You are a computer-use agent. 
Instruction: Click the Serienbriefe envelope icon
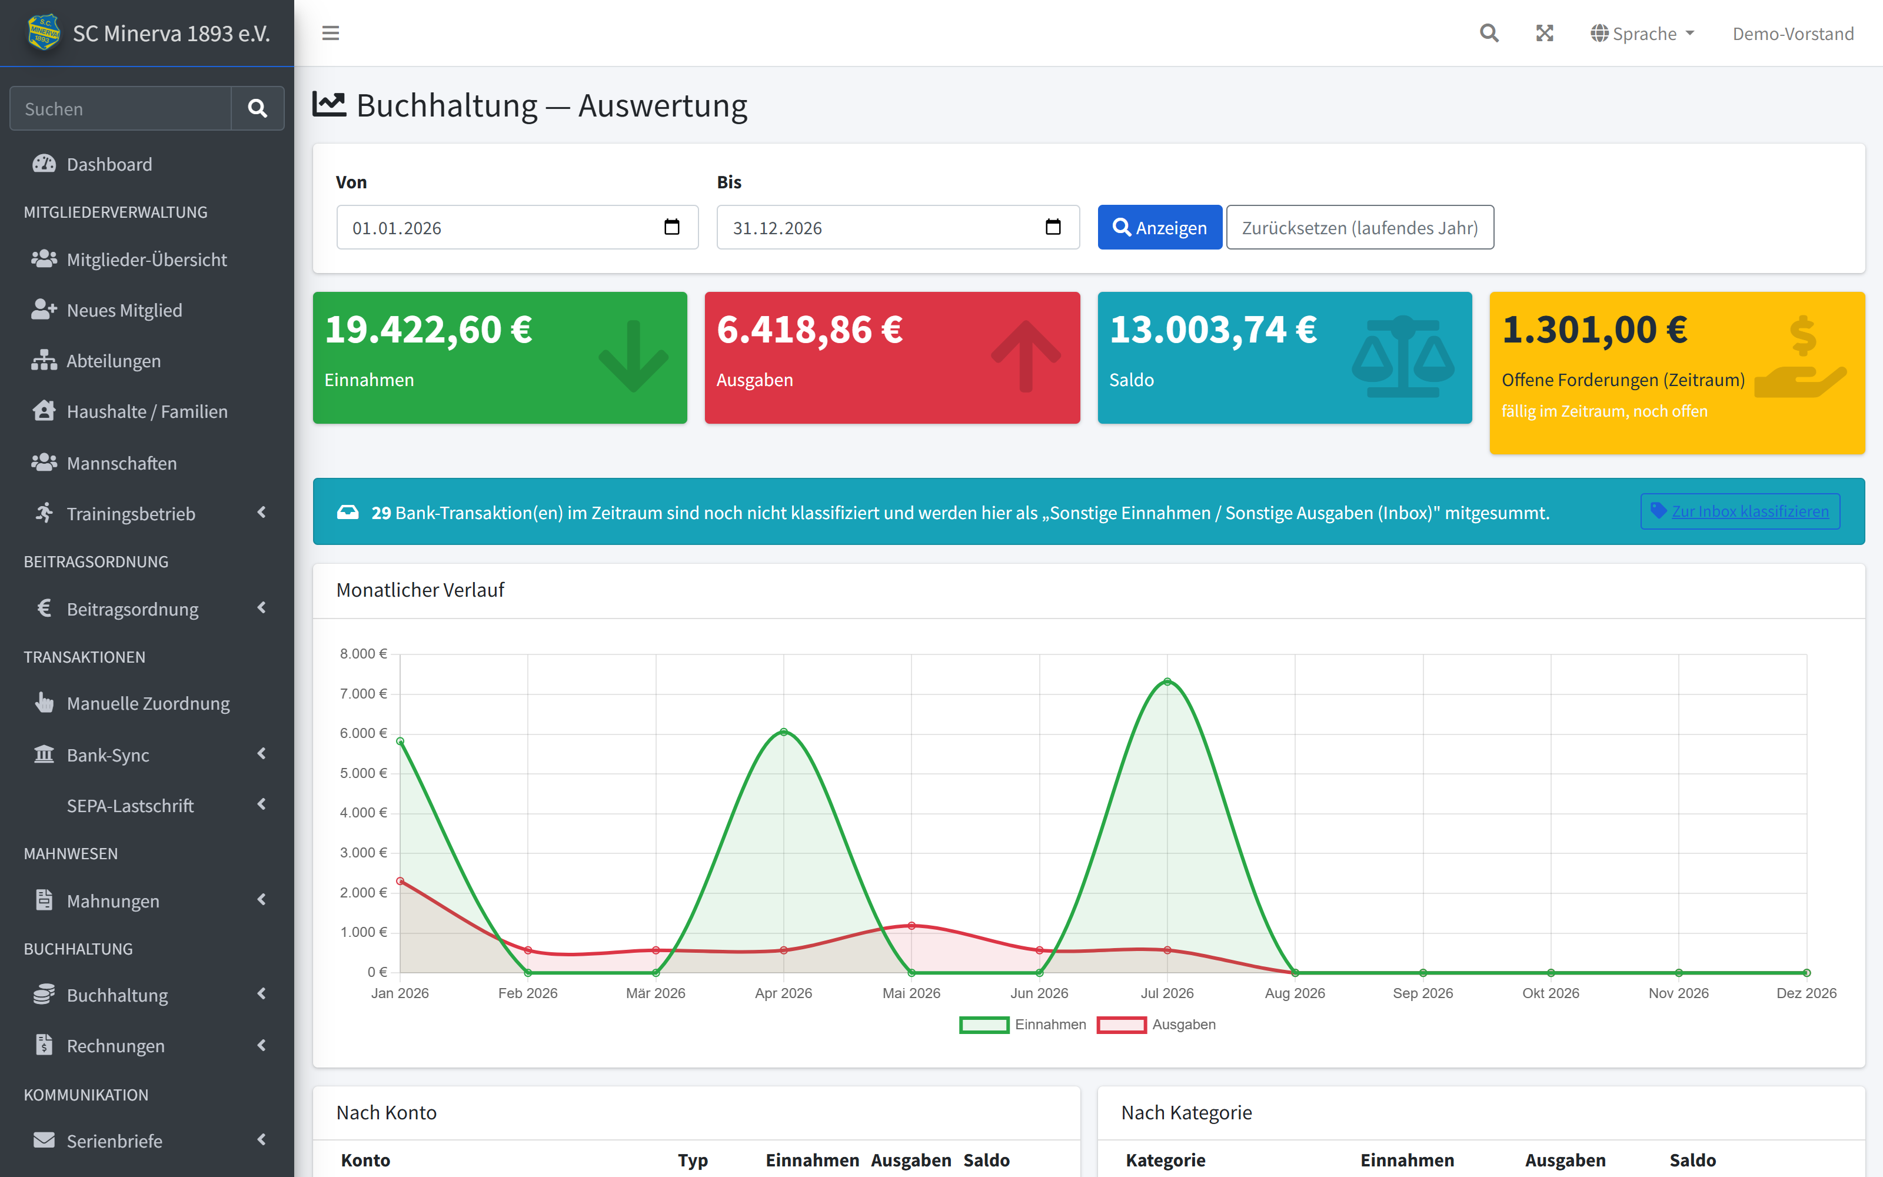pyautogui.click(x=44, y=1140)
